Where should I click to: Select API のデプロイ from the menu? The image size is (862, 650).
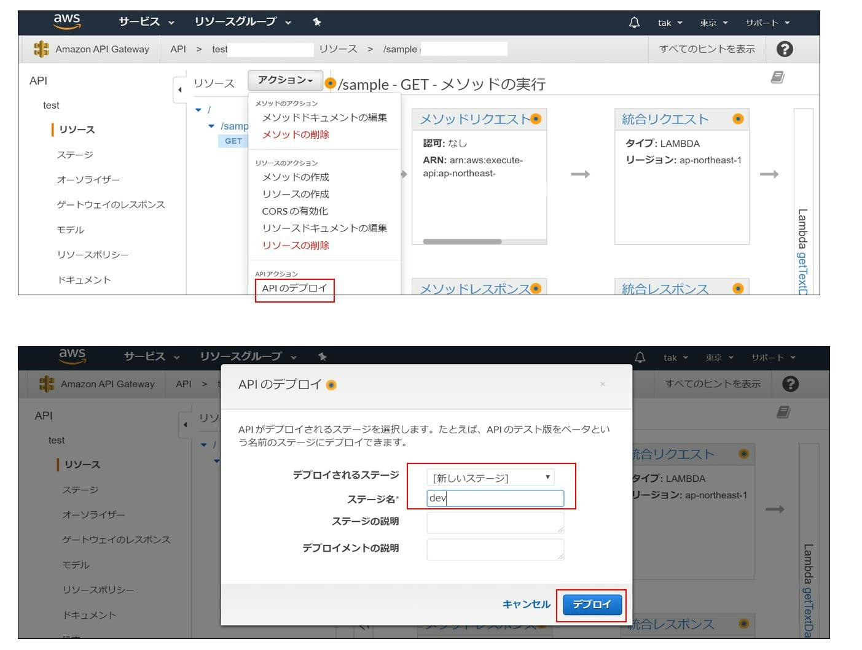pyautogui.click(x=294, y=288)
